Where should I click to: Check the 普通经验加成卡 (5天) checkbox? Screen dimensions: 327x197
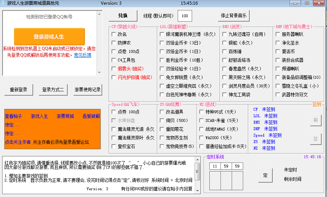tap(201, 146)
